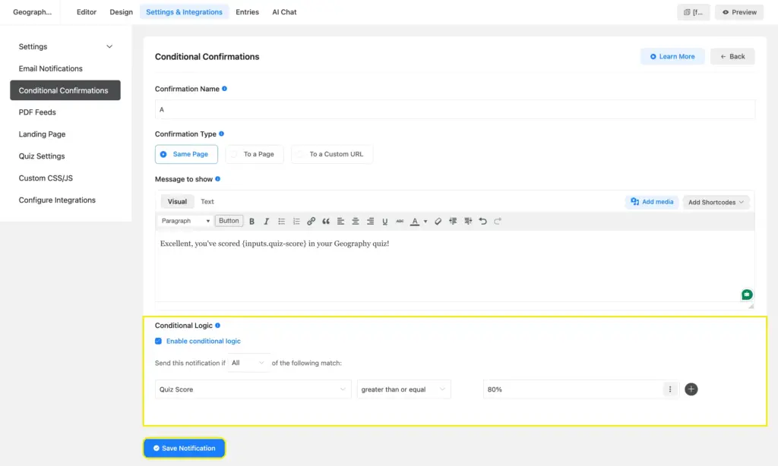Open the Settings & Integrations tab

pos(184,12)
